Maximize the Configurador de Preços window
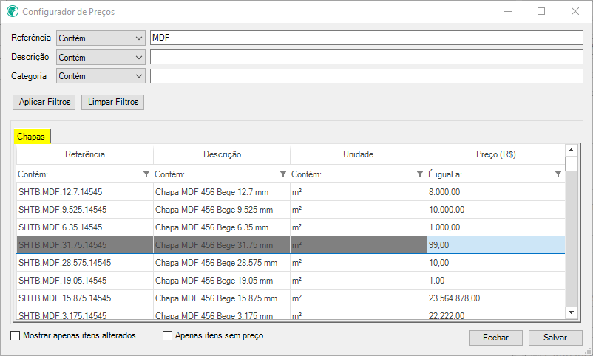Screen dimensions: 593x356 (x=541, y=11)
